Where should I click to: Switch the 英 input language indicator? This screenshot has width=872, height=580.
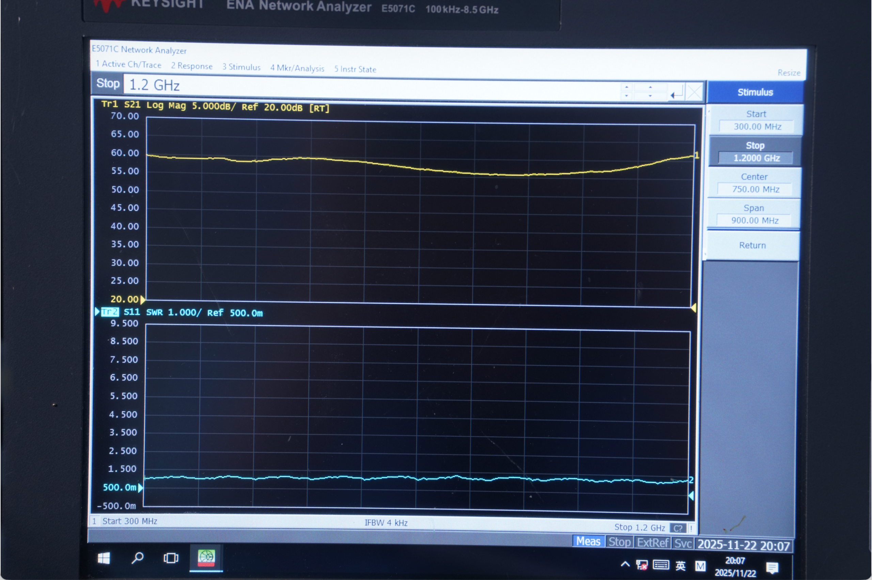coord(680,566)
